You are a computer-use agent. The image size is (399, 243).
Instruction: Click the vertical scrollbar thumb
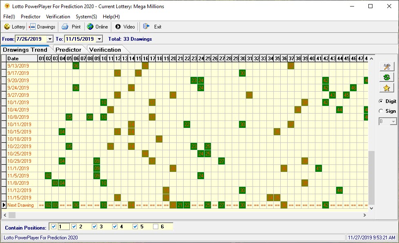(x=371, y=177)
